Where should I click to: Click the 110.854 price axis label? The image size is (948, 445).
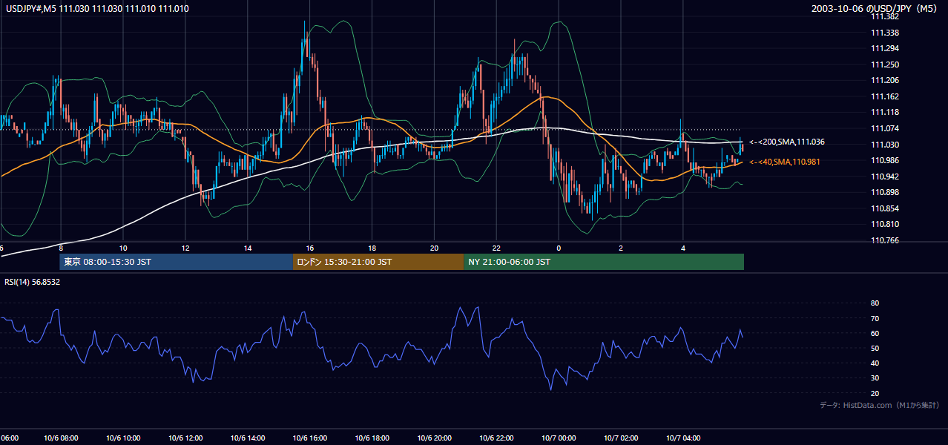click(x=885, y=208)
